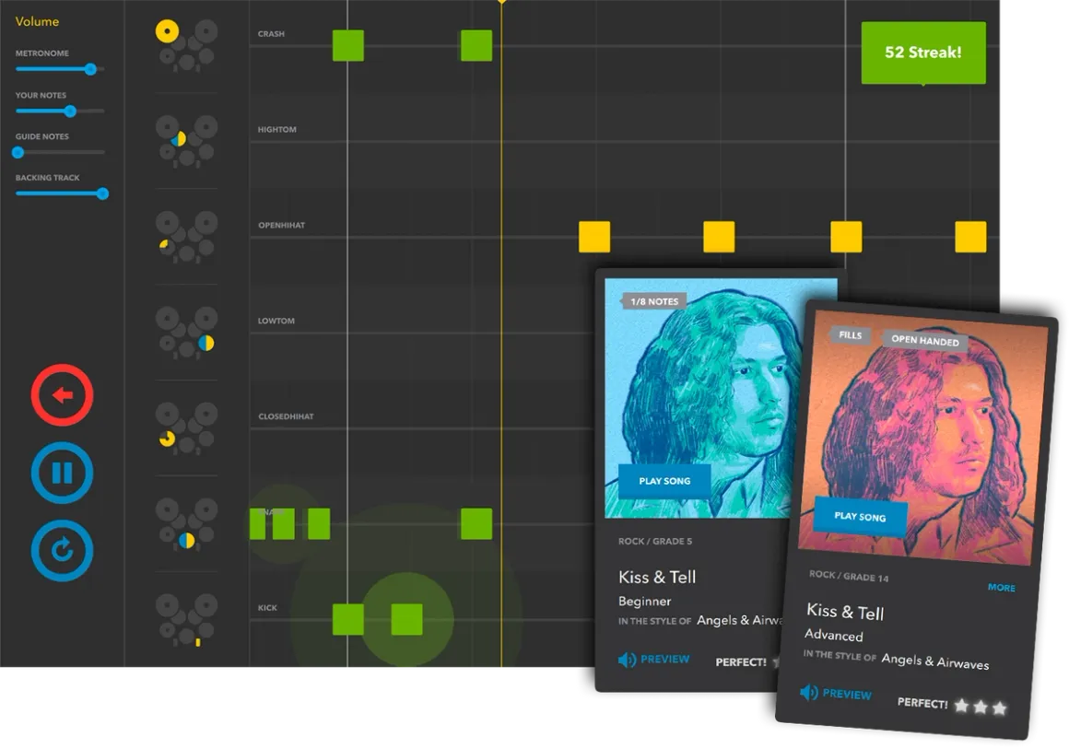Click the Advanced card Angels & Airwaves text

pyautogui.click(x=934, y=661)
